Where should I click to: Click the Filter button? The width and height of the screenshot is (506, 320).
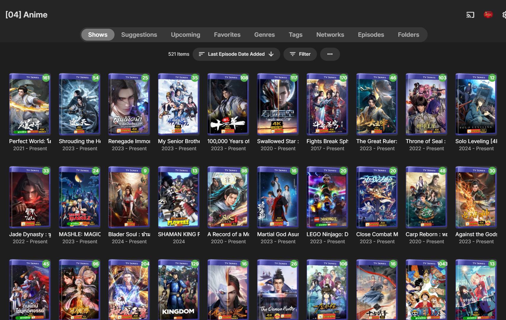pyautogui.click(x=300, y=54)
